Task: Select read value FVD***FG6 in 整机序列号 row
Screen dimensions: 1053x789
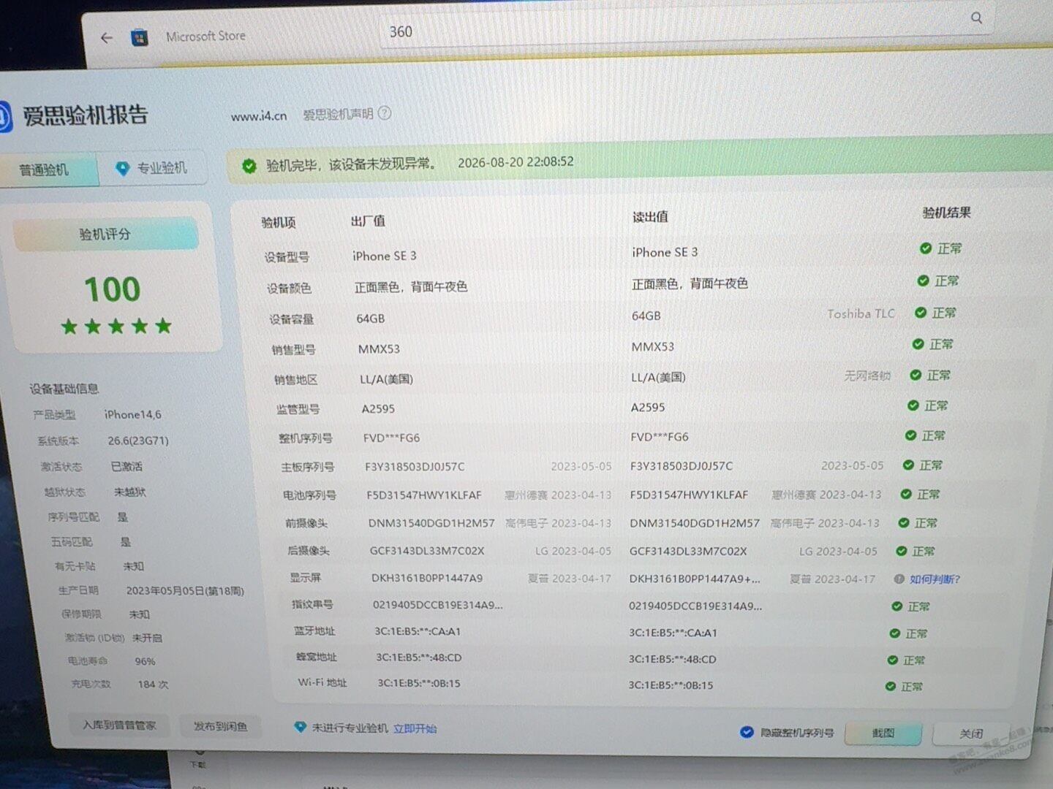Action: click(x=660, y=437)
